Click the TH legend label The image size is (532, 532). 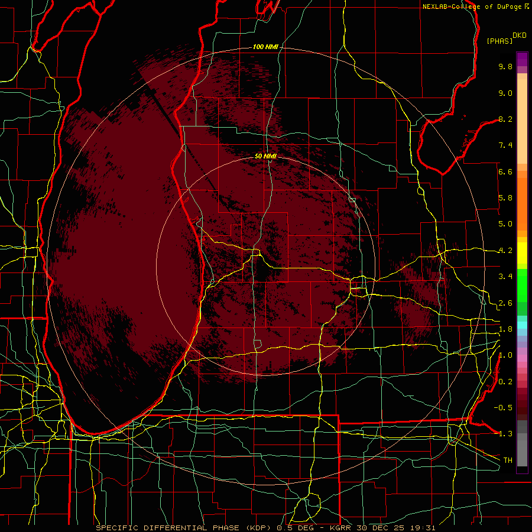pyautogui.click(x=508, y=460)
